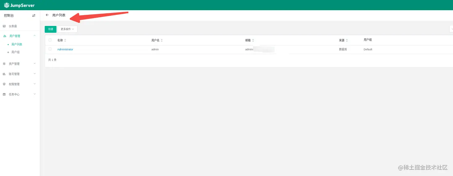This screenshot has width=453, height=176.
Task: Click the 权限管理 shield icon
Action: (x=4, y=84)
